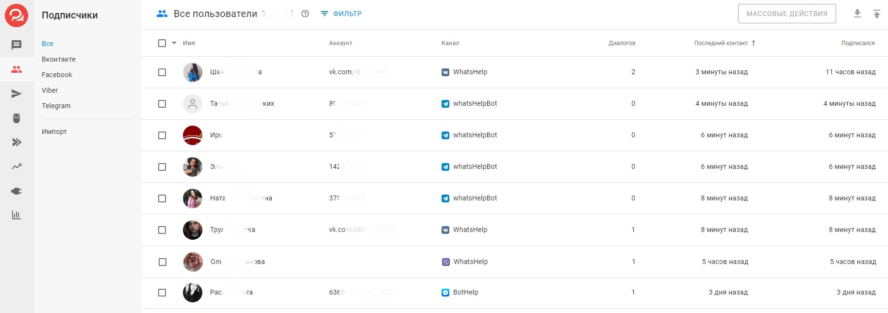Open the trending growth tools icon
The image size is (888, 313).
[16, 166]
